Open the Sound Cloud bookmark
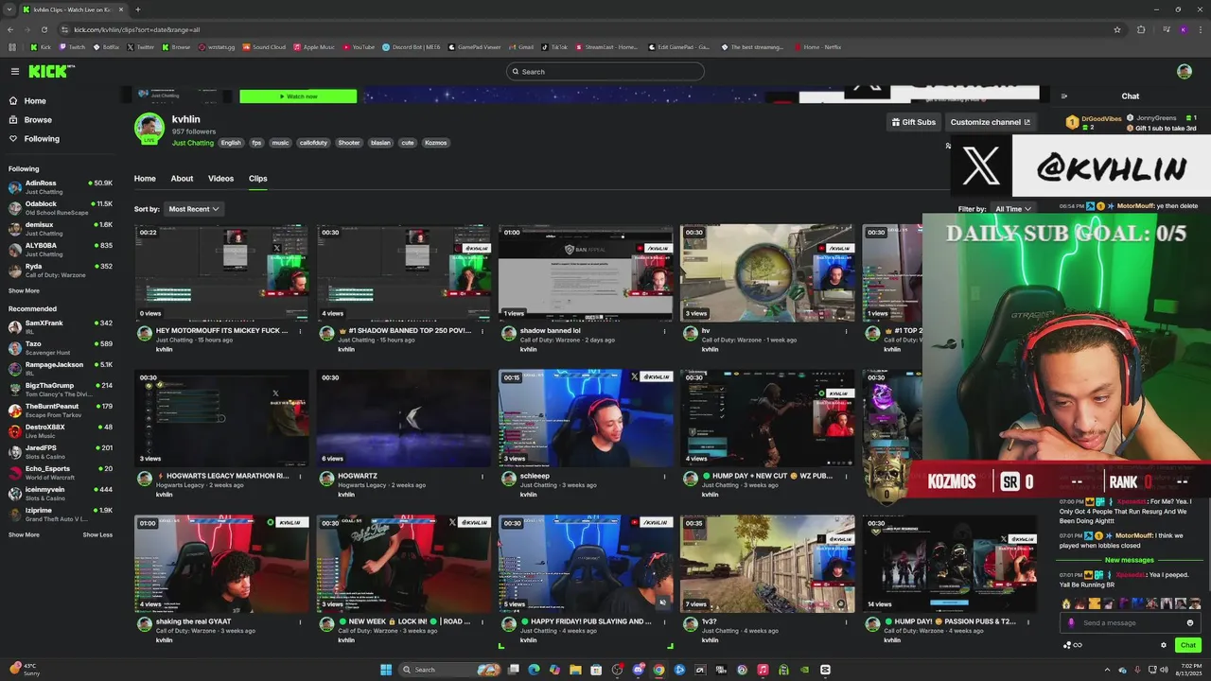Image resolution: width=1211 pixels, height=681 pixels. 264,46
